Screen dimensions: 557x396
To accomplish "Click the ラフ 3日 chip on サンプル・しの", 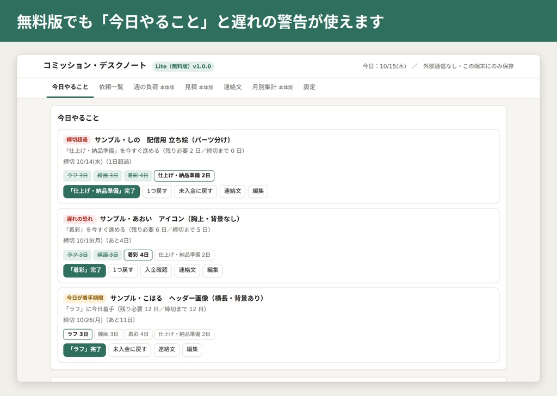I will [77, 176].
